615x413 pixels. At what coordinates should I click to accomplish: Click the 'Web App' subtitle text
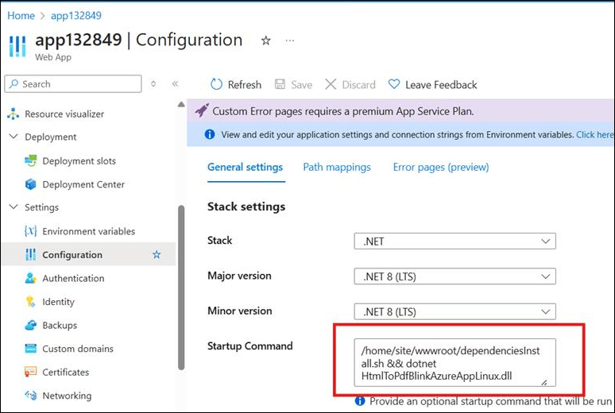click(x=53, y=57)
